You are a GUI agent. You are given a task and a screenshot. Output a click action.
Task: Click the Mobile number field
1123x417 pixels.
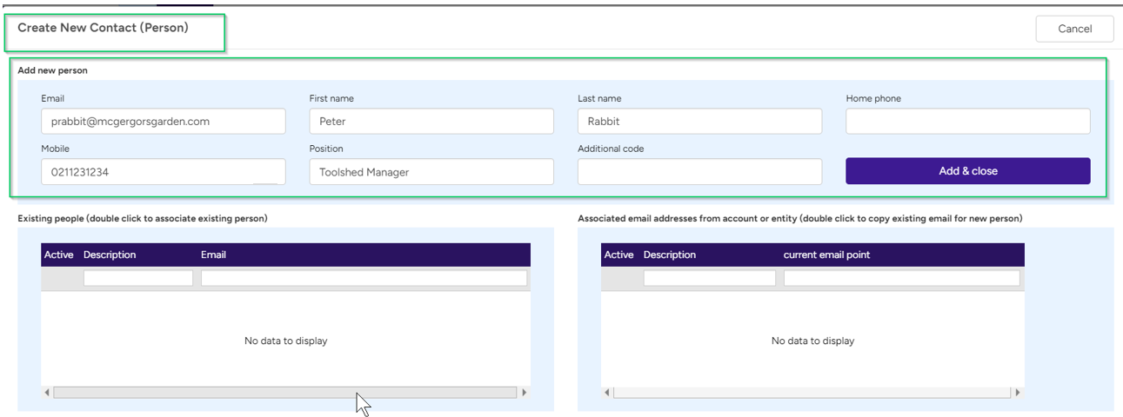(x=164, y=172)
